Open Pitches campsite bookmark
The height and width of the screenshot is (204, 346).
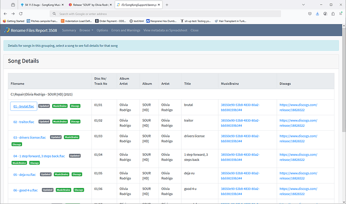coord(42,21)
